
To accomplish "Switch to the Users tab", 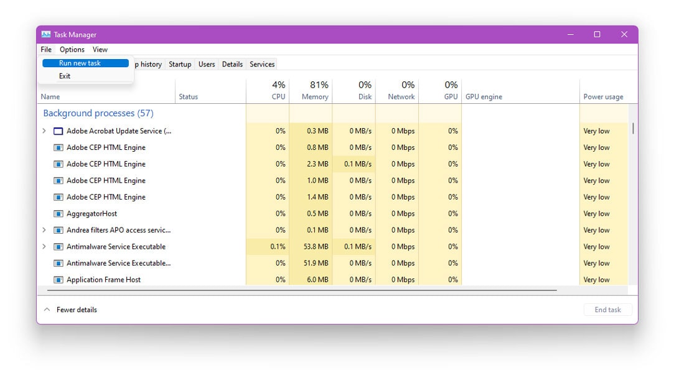I will (207, 64).
